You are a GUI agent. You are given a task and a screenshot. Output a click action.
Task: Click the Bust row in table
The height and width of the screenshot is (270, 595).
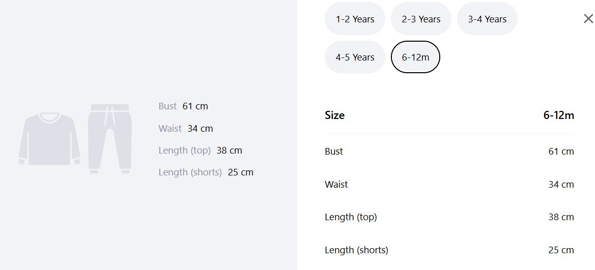[449, 152]
